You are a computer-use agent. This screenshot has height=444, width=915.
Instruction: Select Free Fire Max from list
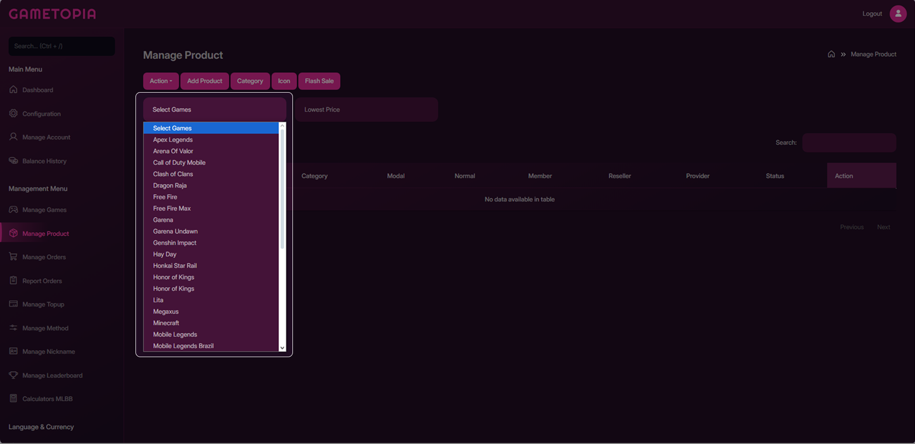211,208
